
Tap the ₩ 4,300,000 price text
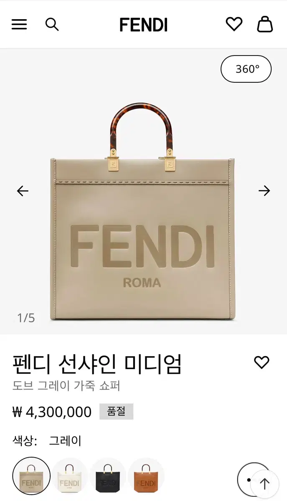(x=52, y=412)
